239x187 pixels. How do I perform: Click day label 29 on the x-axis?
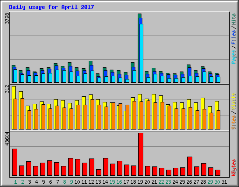point(210,182)
